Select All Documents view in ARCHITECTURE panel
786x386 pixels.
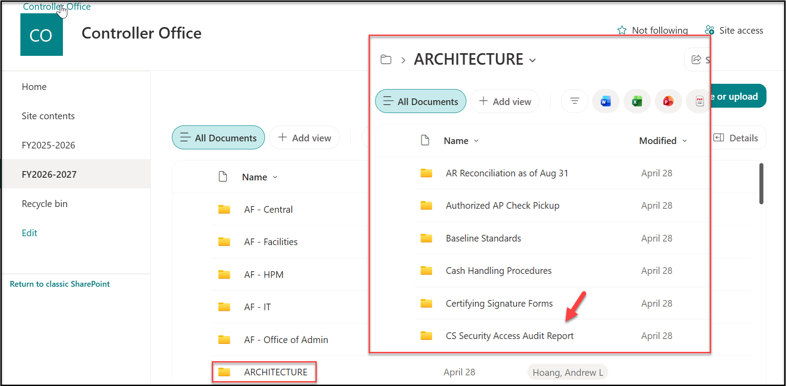click(x=420, y=101)
